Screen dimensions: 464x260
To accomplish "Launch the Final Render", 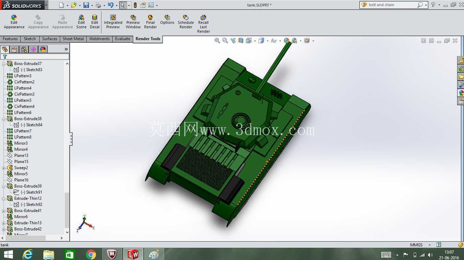I will pos(150,22).
